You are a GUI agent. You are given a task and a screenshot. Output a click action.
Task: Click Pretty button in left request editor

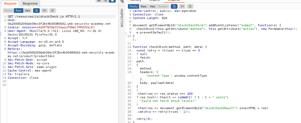point(8,11)
